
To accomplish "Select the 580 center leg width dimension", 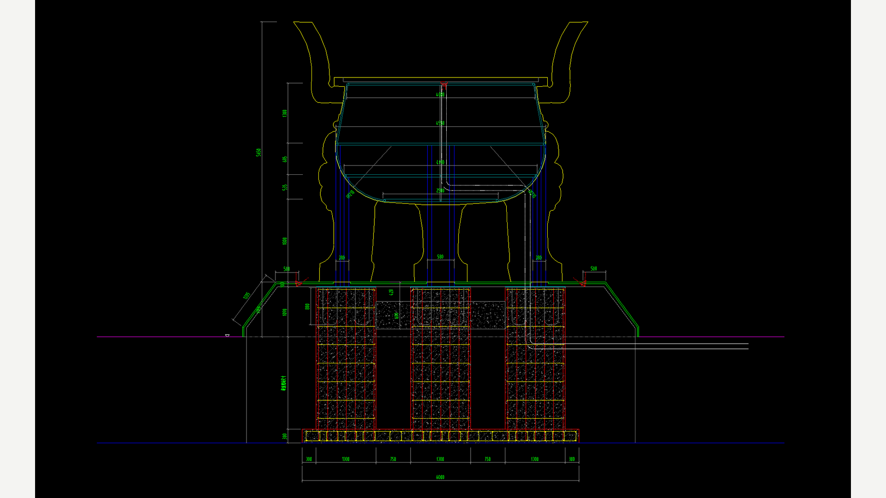I will pyautogui.click(x=440, y=257).
